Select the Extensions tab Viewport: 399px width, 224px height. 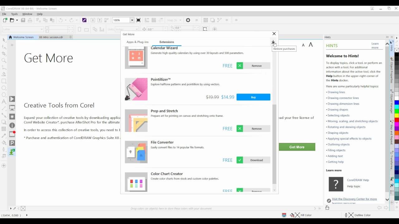click(167, 42)
